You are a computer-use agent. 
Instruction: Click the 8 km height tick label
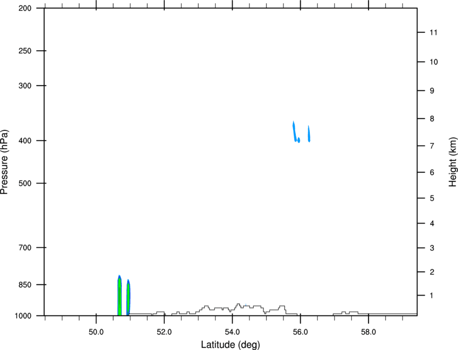[432, 119]
